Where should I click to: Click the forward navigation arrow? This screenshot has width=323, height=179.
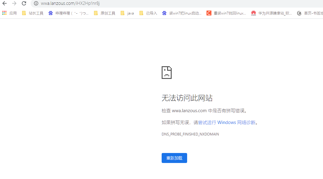coord(14,4)
